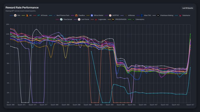Click the Epoch: 383 axis label
The width and height of the screenshot is (200, 112).
click(x=66, y=105)
